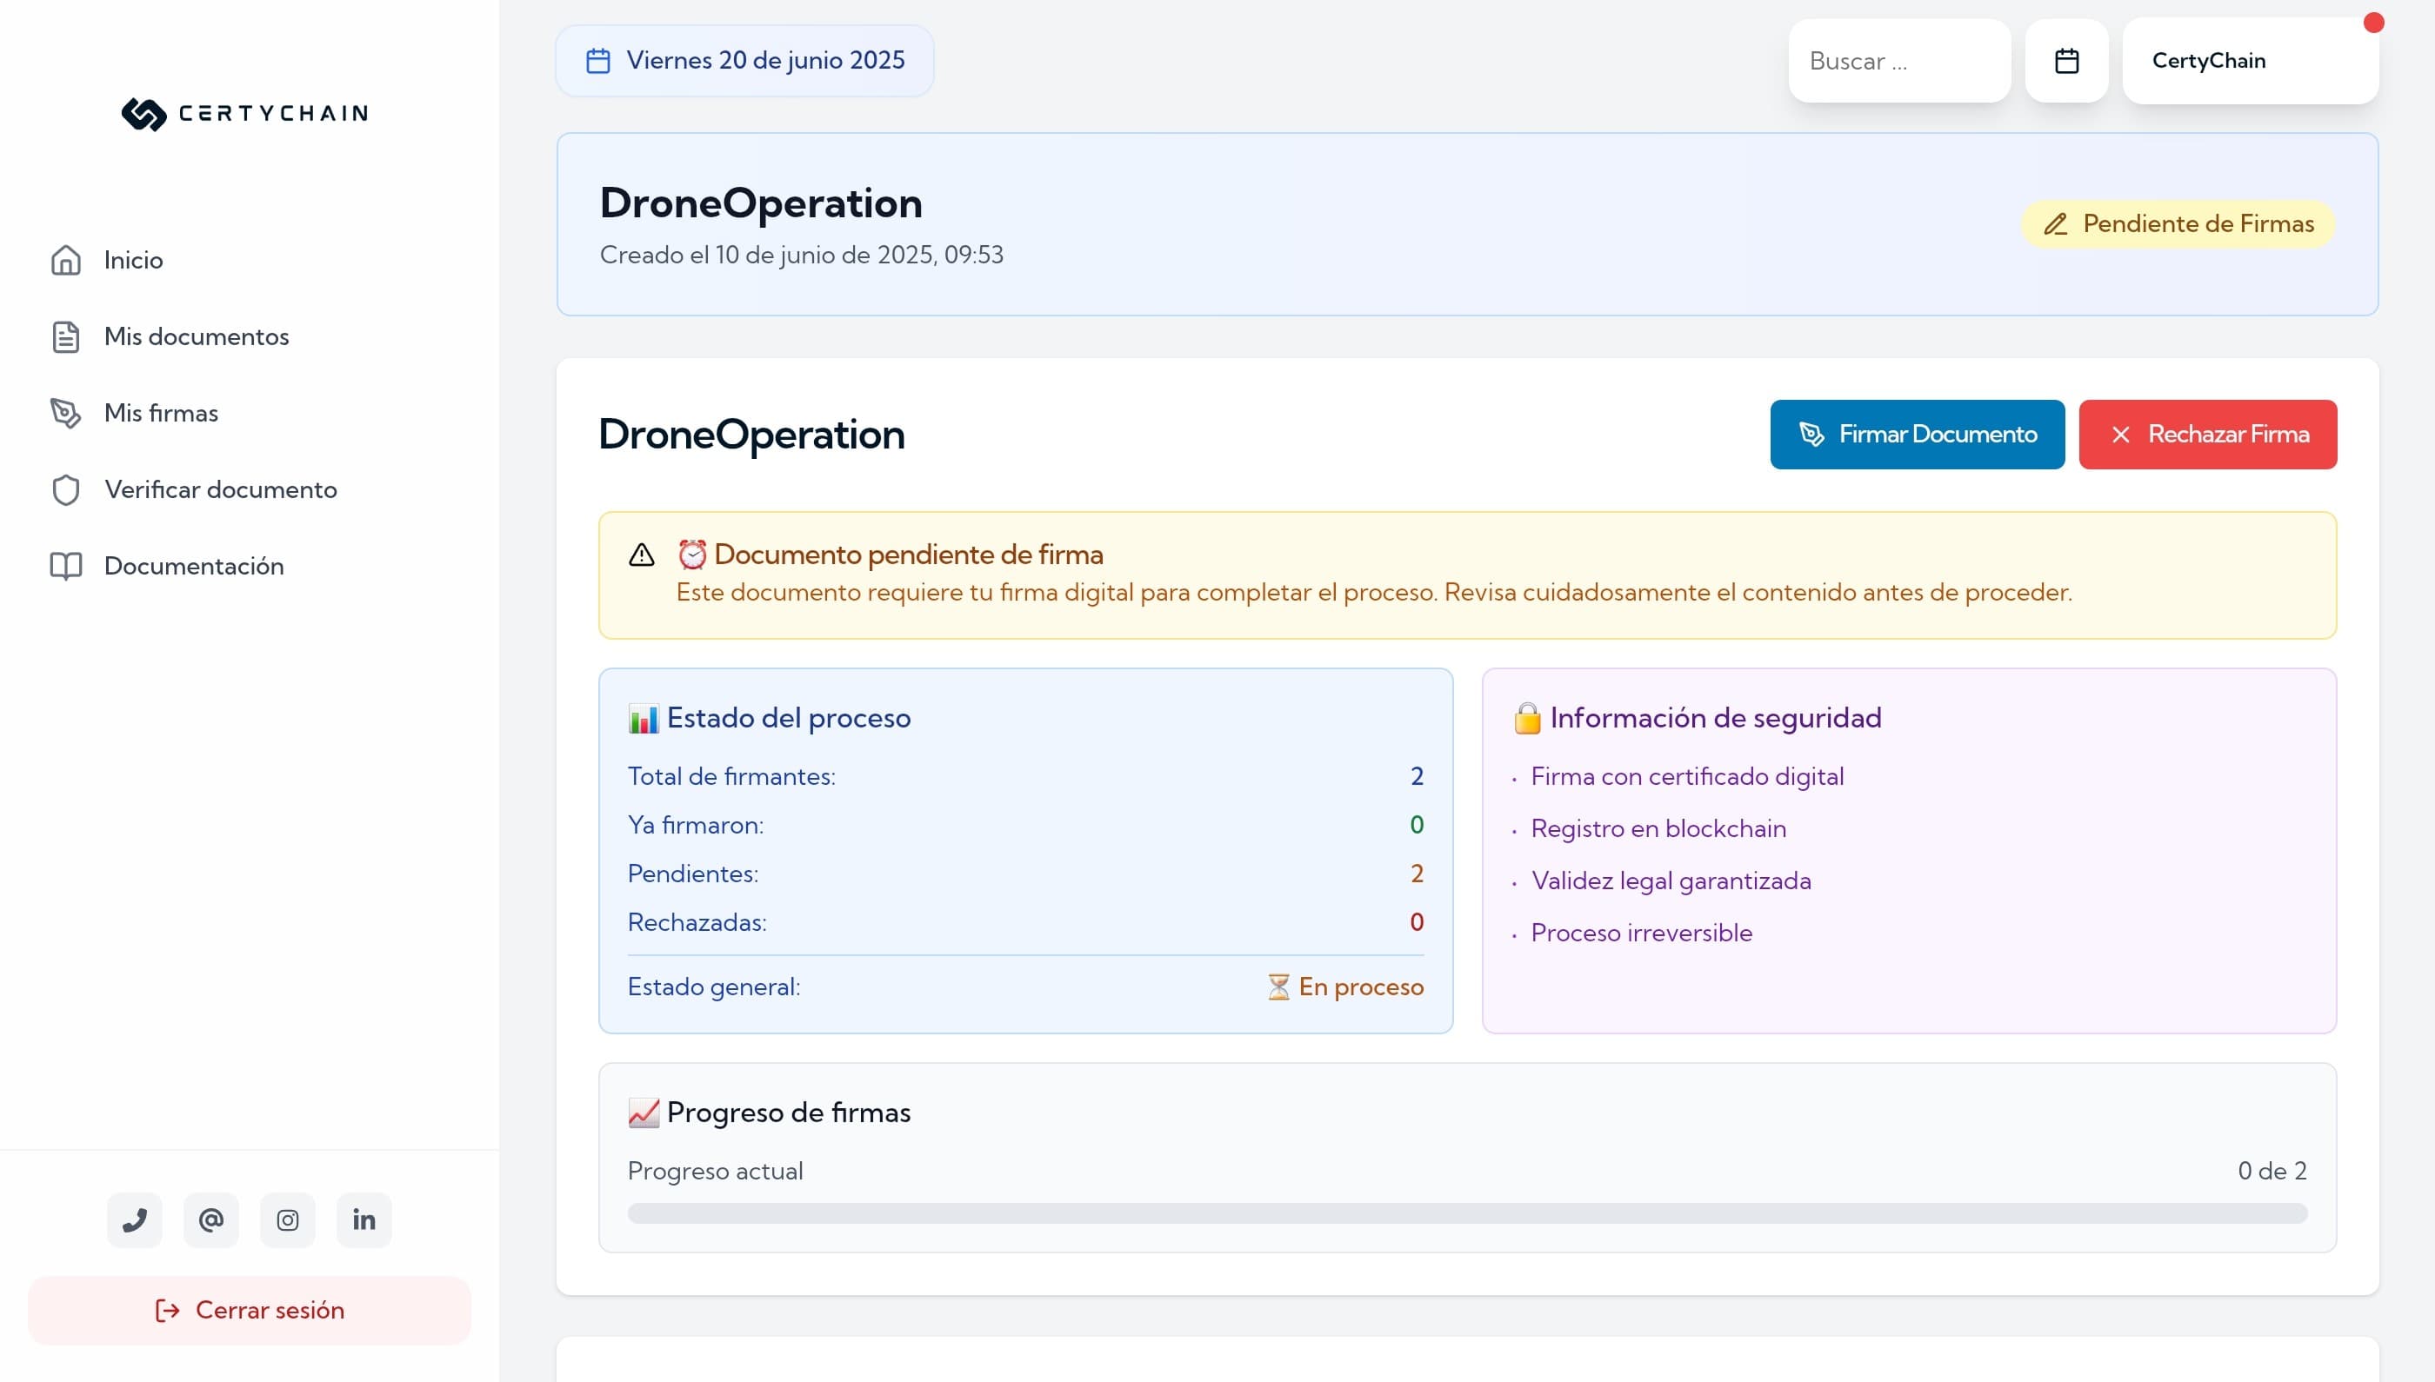Open the Instagram social icon
The image size is (2435, 1382).
[288, 1219]
